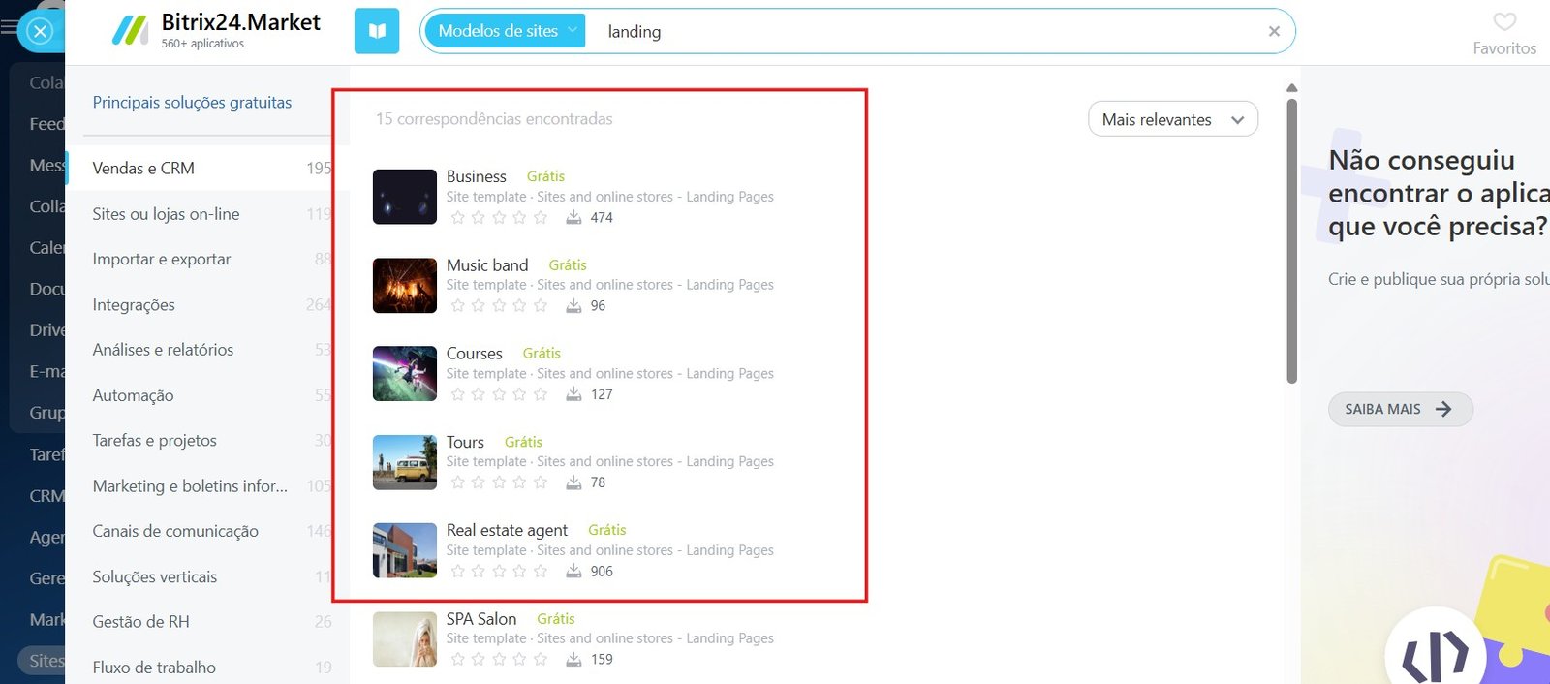Open the Real estate agent thumbnail

405,550
